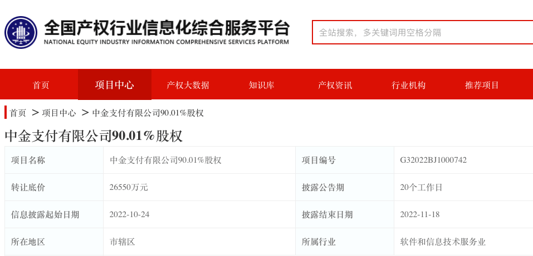Click the 首页 breadcrumb link
The width and height of the screenshot is (533, 256).
[x=18, y=113]
